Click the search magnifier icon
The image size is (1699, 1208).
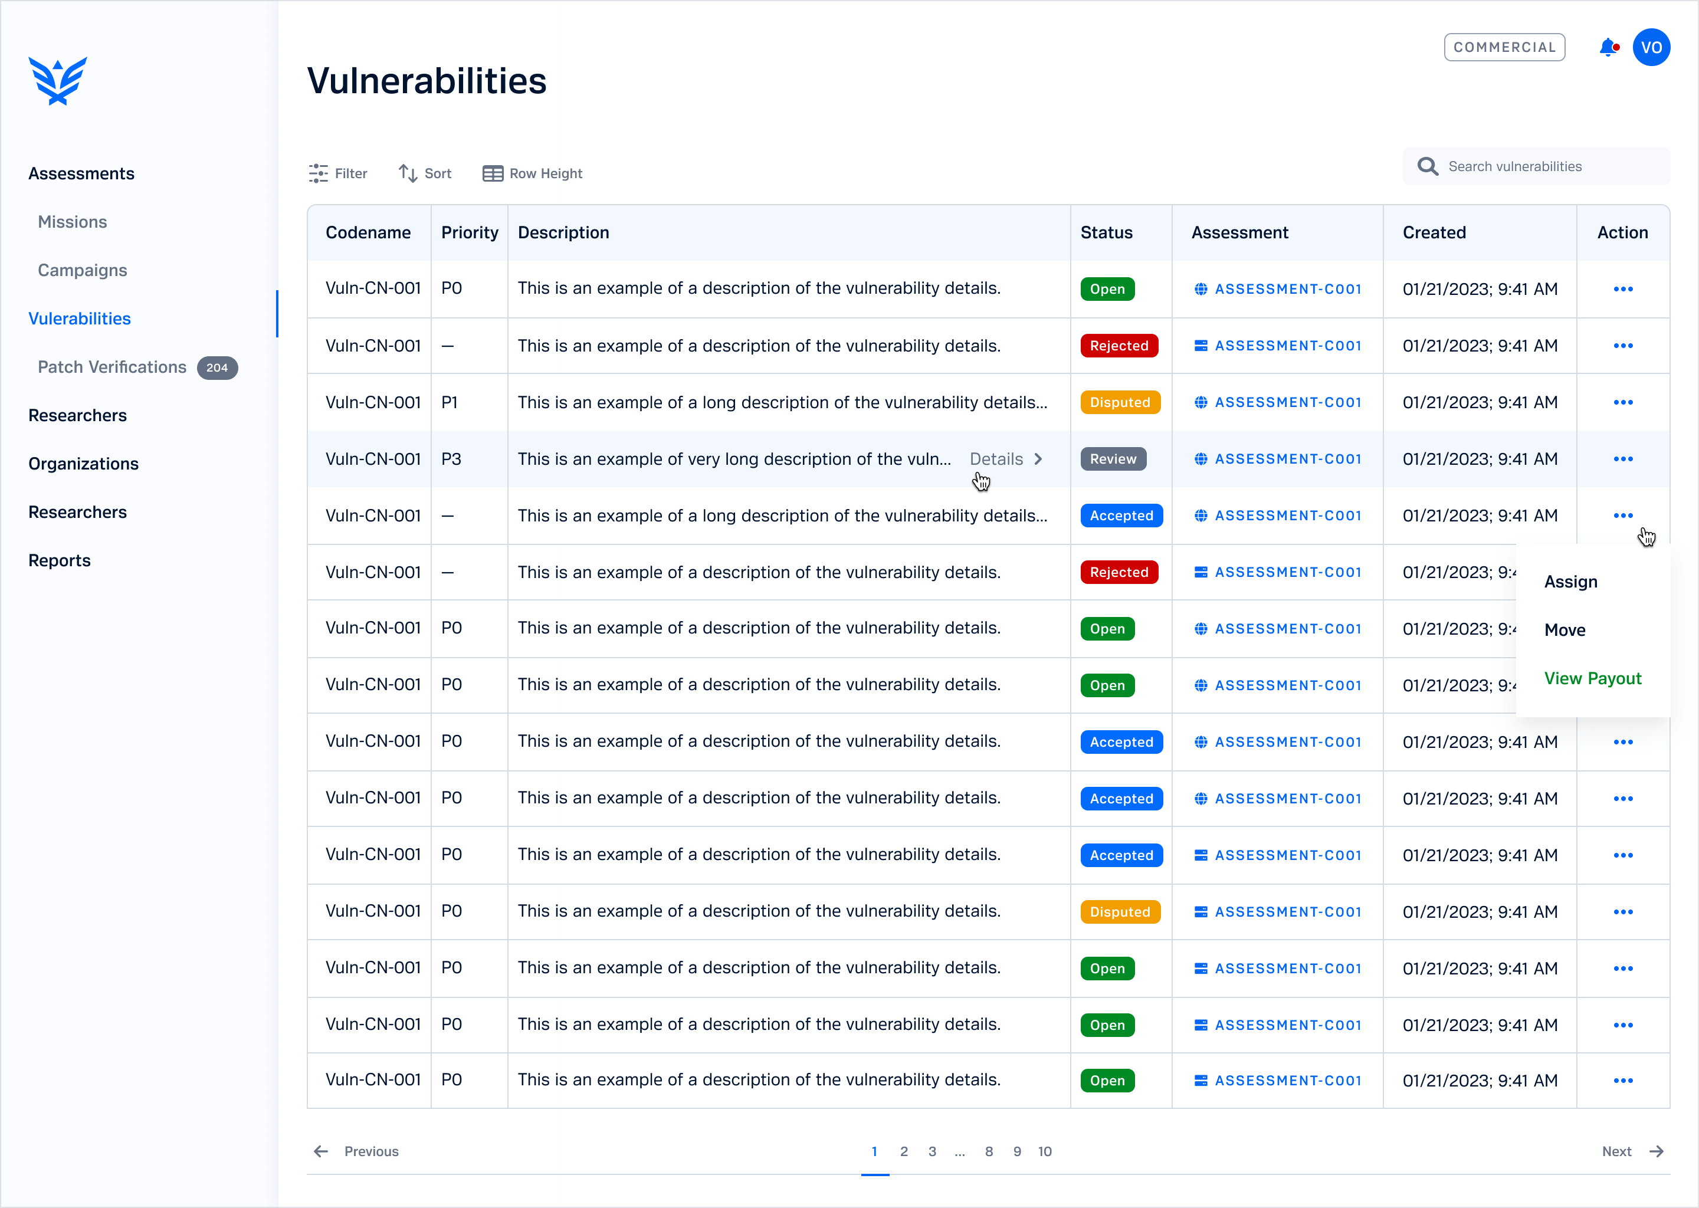tap(1426, 166)
